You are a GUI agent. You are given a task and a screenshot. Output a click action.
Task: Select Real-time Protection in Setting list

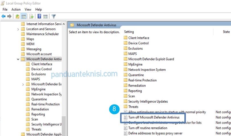(x=142, y=80)
